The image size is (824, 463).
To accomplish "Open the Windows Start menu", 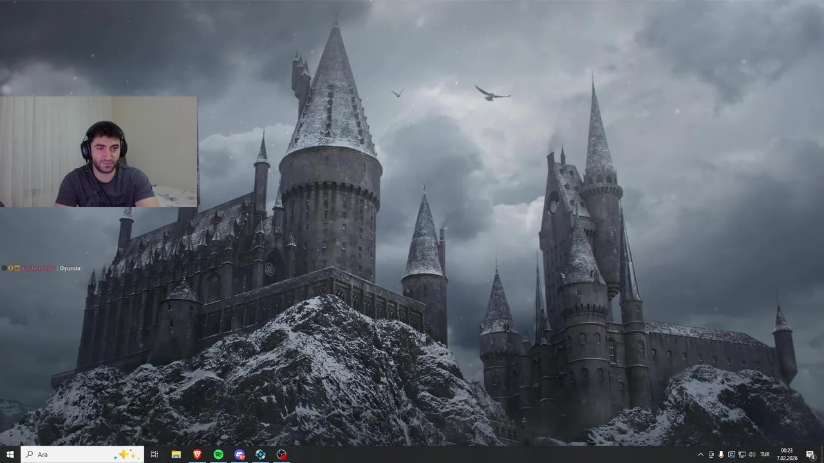I will (x=10, y=455).
